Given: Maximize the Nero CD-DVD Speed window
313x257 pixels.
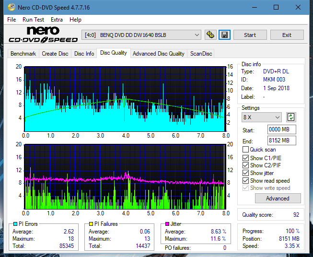Looking at the screenshot, I should 276,7.
